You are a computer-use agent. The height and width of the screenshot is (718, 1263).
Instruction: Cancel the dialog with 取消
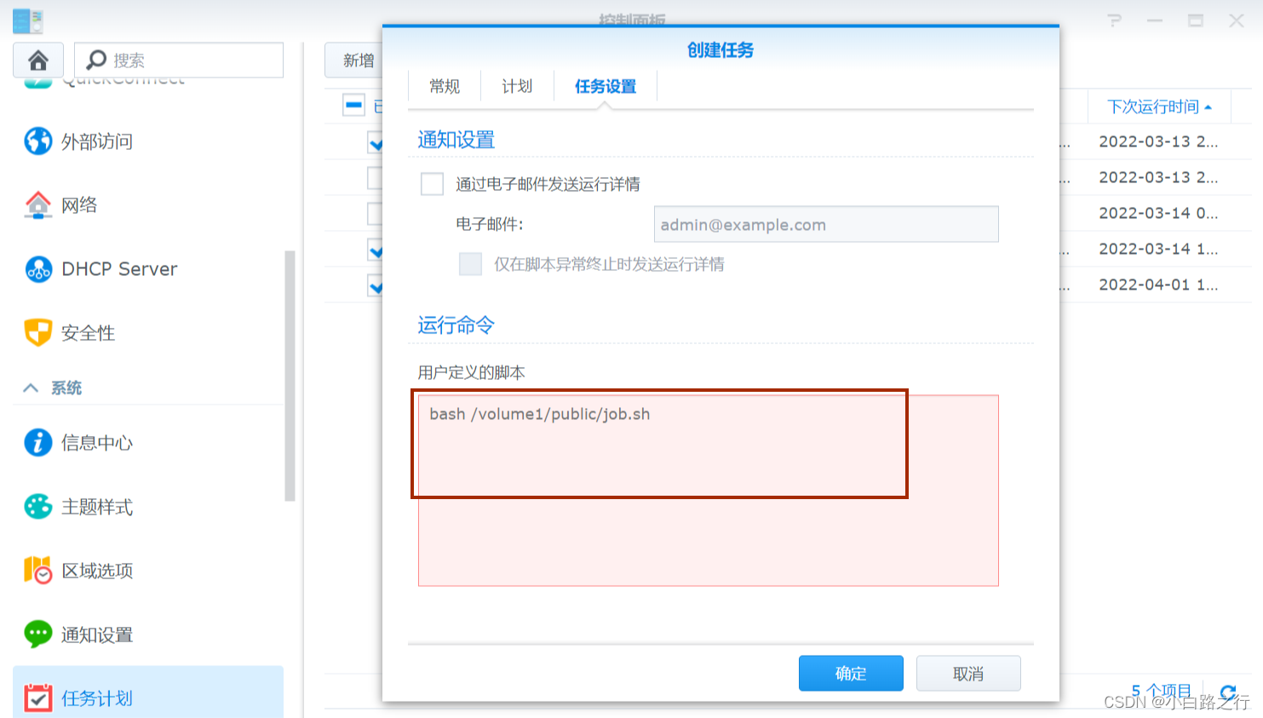pyautogui.click(x=968, y=674)
